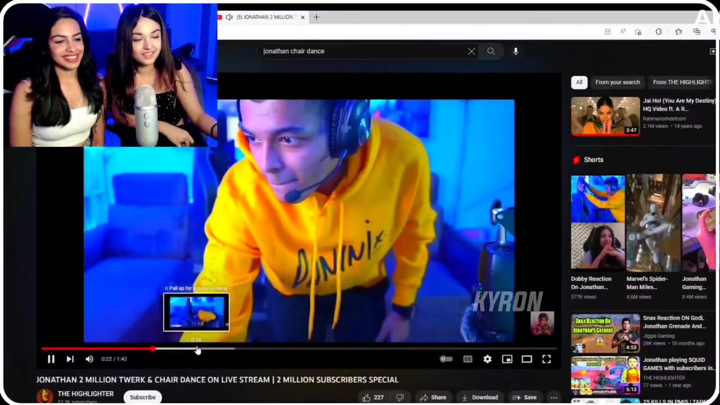Select the 'All' filter chip

579,82
